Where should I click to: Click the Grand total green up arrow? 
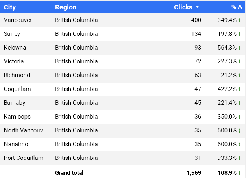[239, 173]
